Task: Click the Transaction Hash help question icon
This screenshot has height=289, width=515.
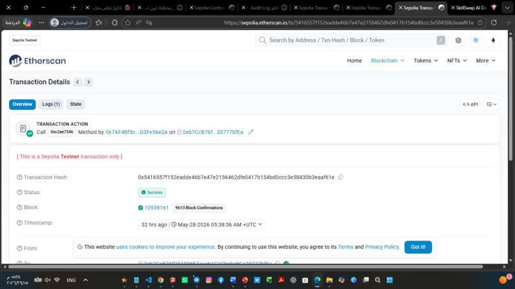Action: click(x=20, y=177)
